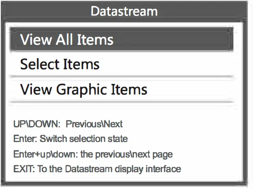Click the separator line below Select Items
This screenshot has width=253, height=189.
[x=121, y=76]
